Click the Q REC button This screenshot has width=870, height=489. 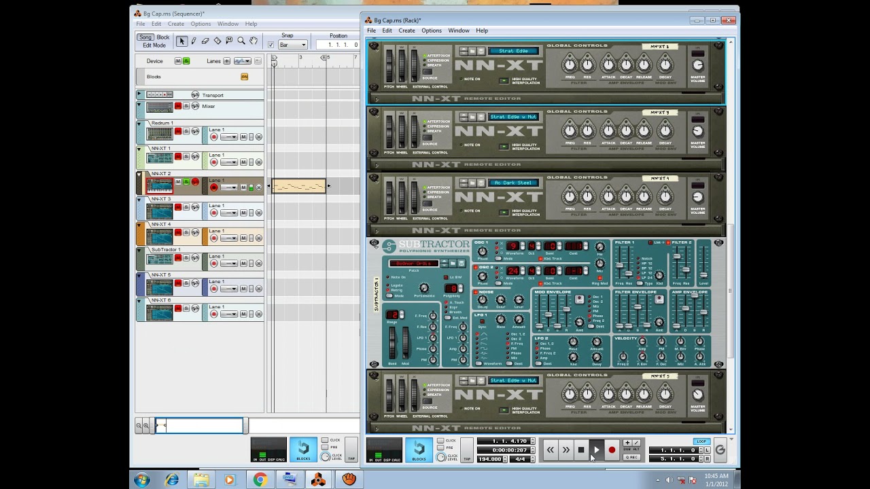631,458
